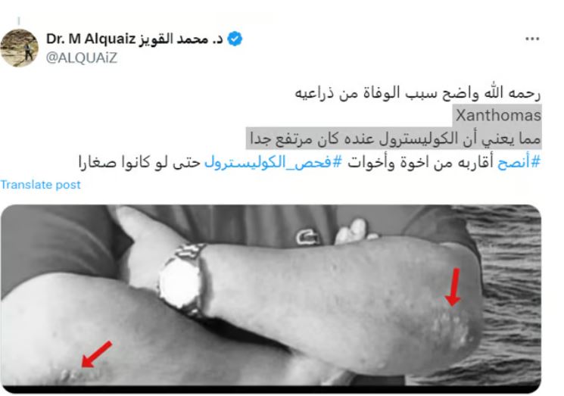
Task: Click the right red arrow pointing at elbow
Action: (453, 287)
